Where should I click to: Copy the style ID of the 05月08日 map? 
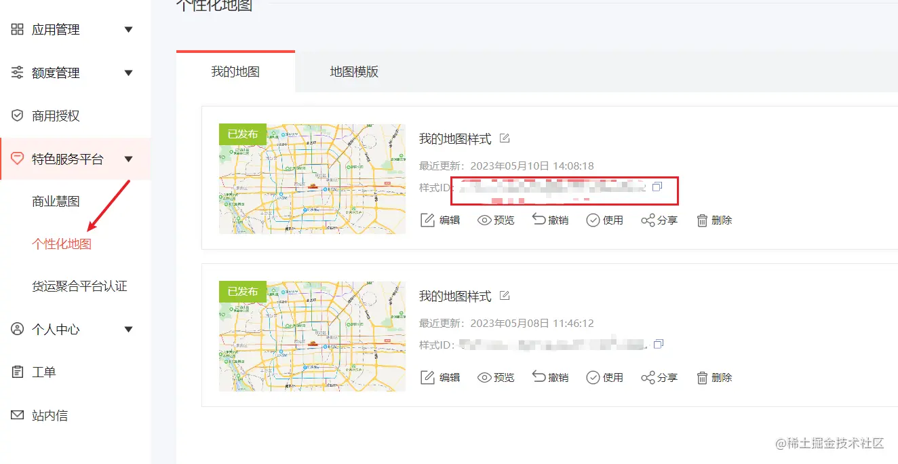tap(658, 344)
